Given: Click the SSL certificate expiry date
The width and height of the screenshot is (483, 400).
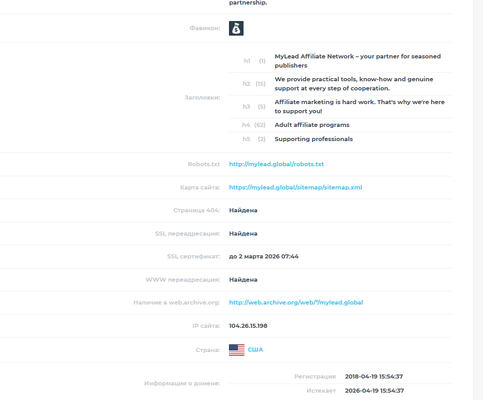Looking at the screenshot, I should coord(264,257).
